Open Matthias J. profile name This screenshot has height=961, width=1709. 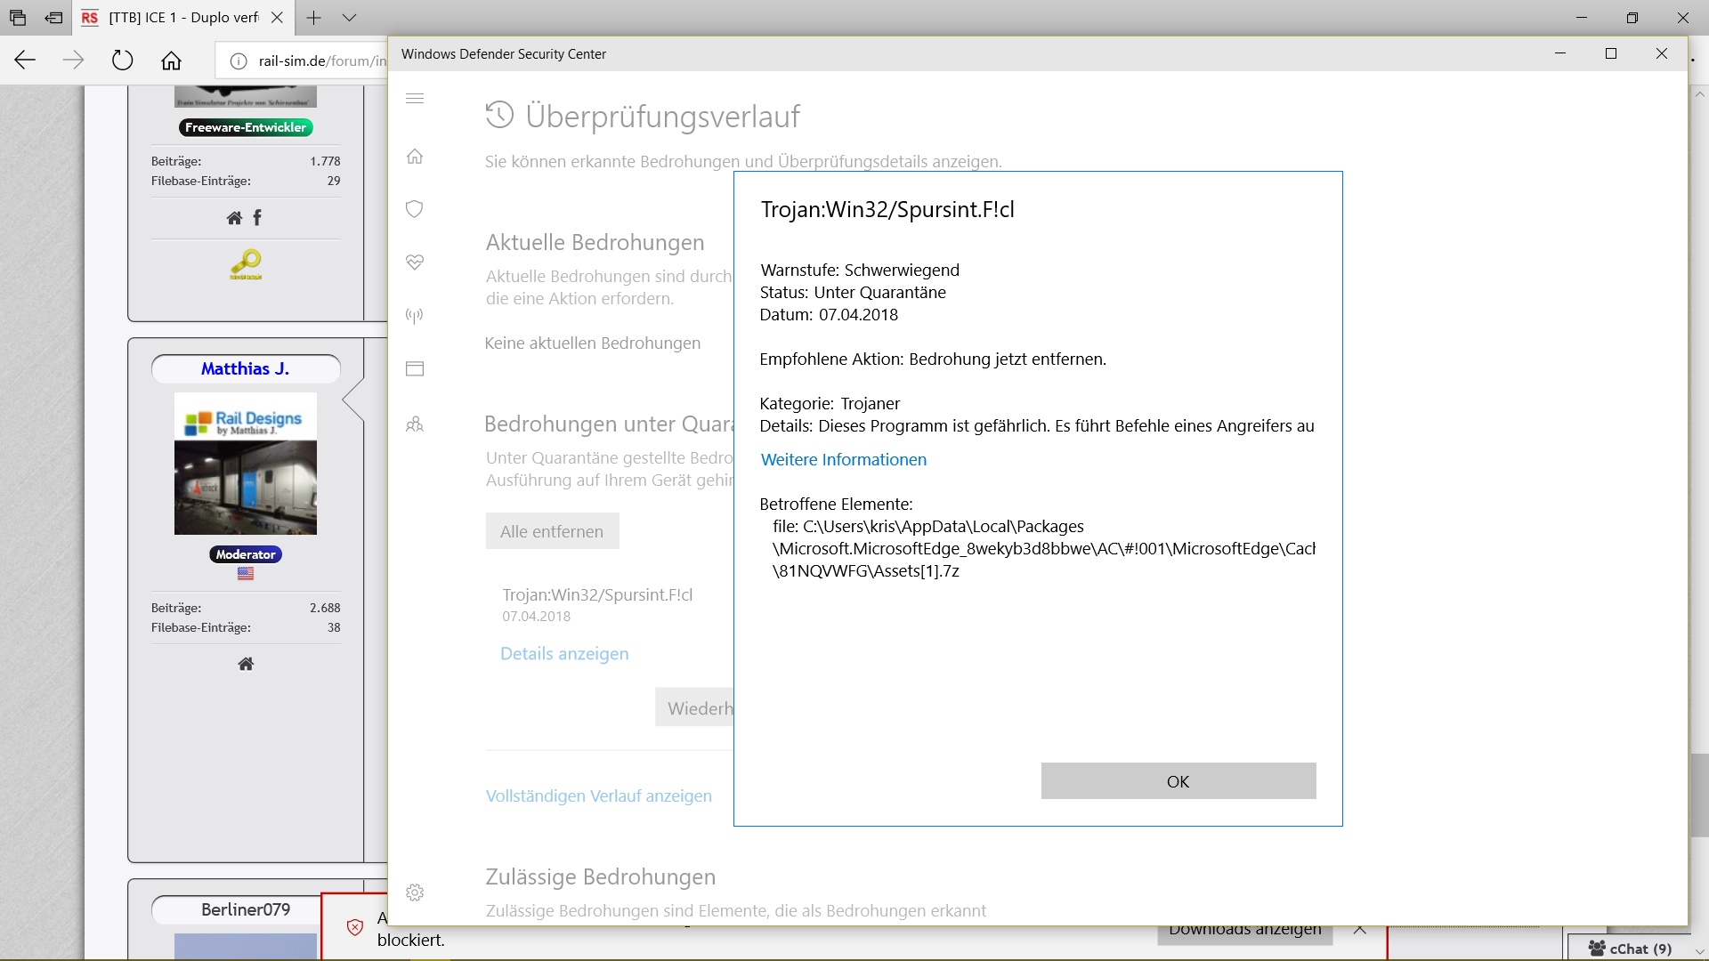246,369
